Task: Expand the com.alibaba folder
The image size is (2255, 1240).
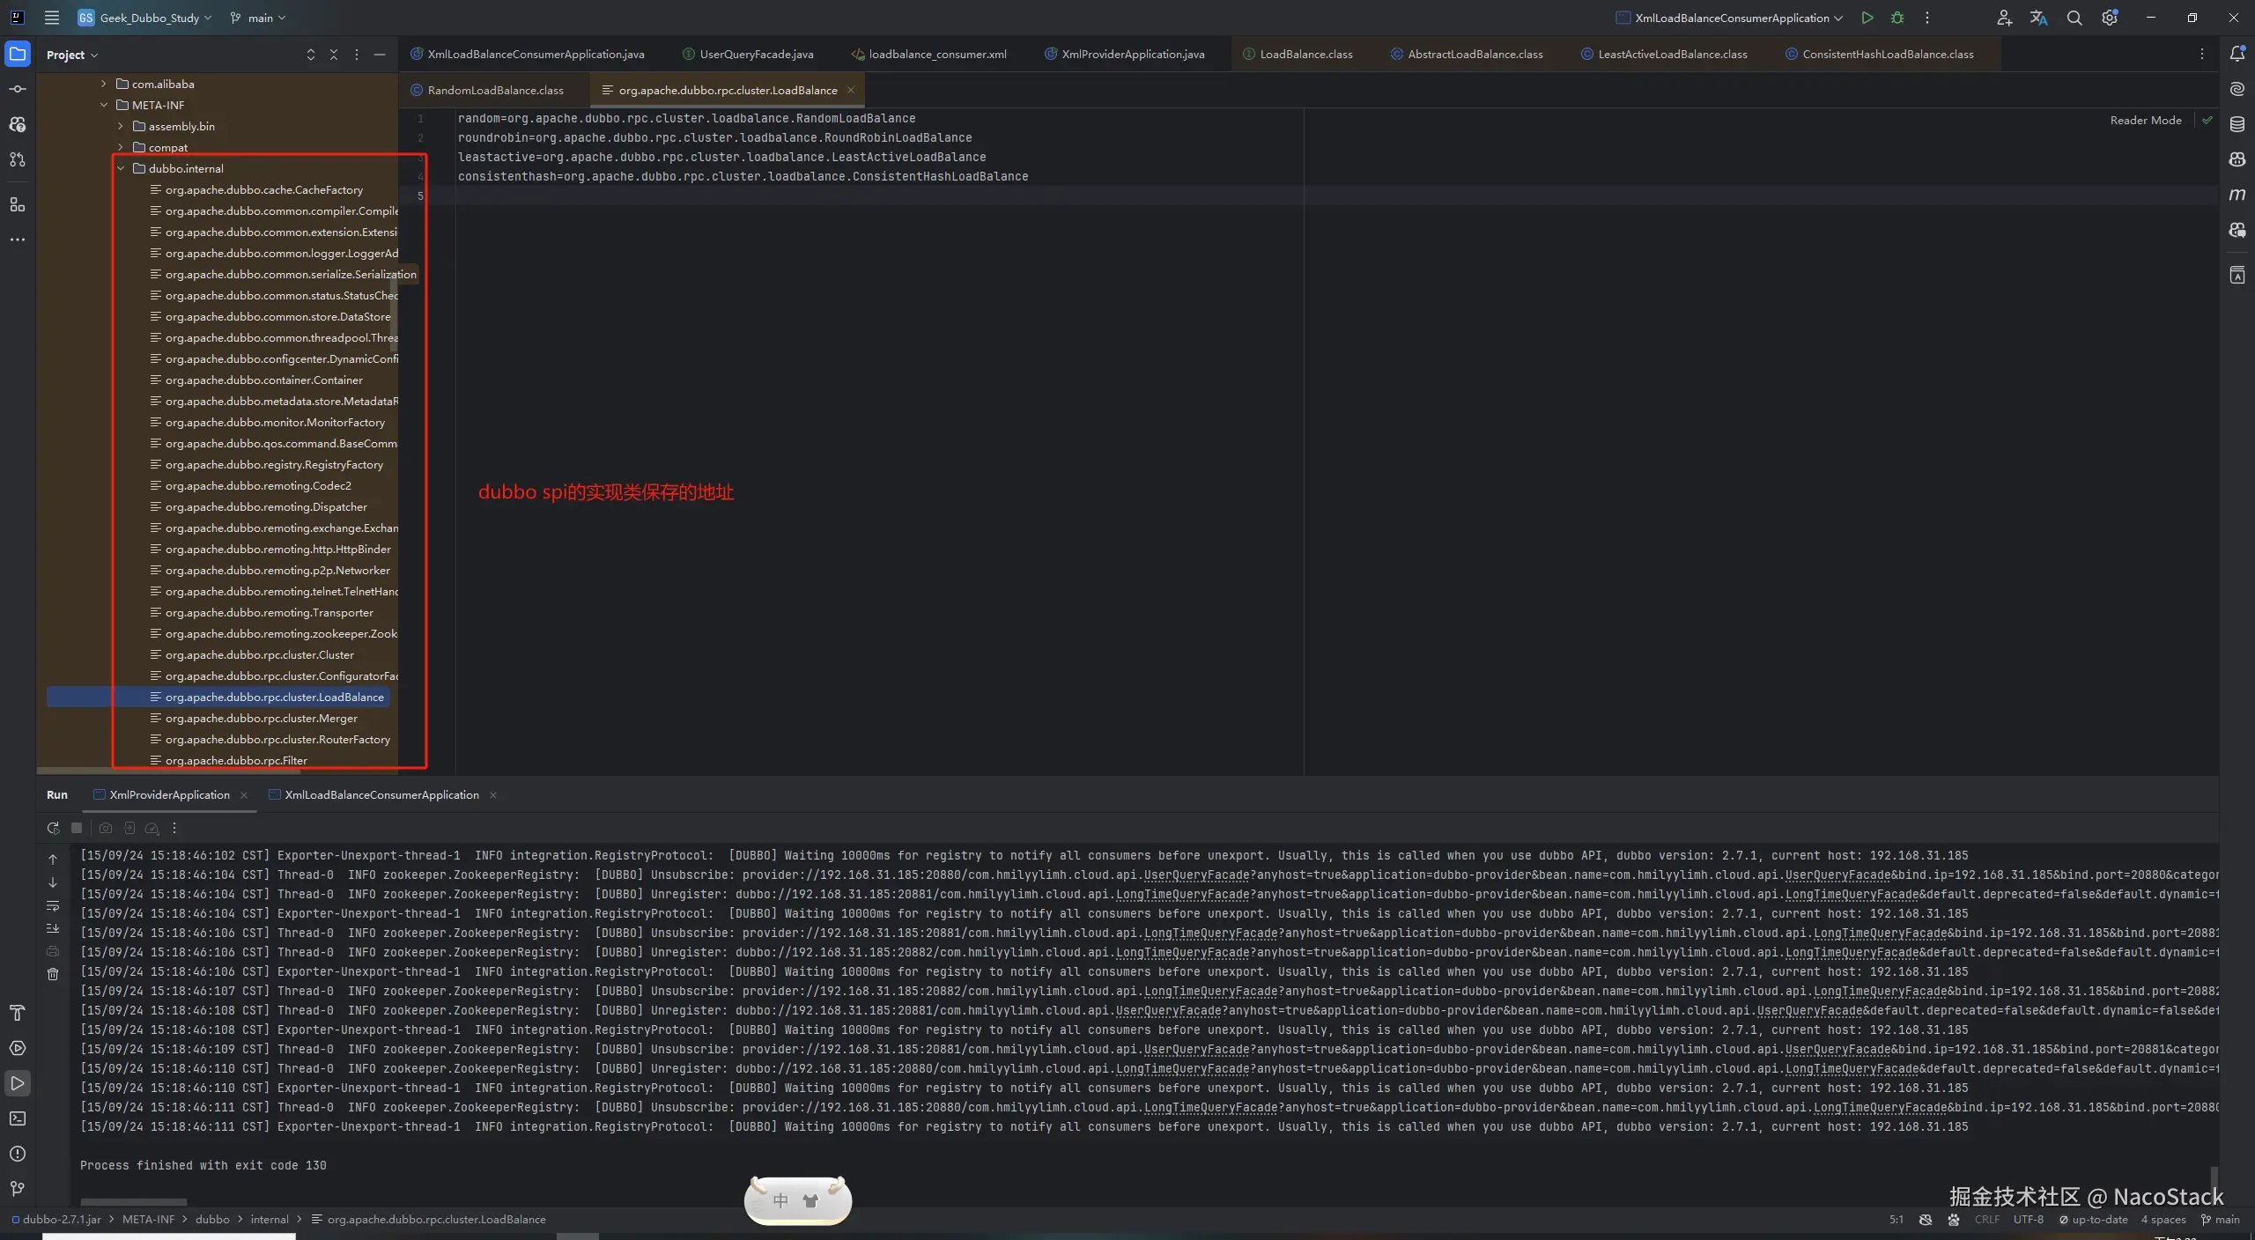Action: 104,84
